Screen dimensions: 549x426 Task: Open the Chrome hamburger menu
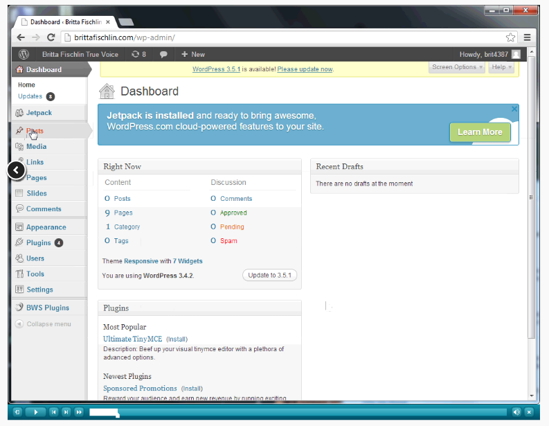527,37
